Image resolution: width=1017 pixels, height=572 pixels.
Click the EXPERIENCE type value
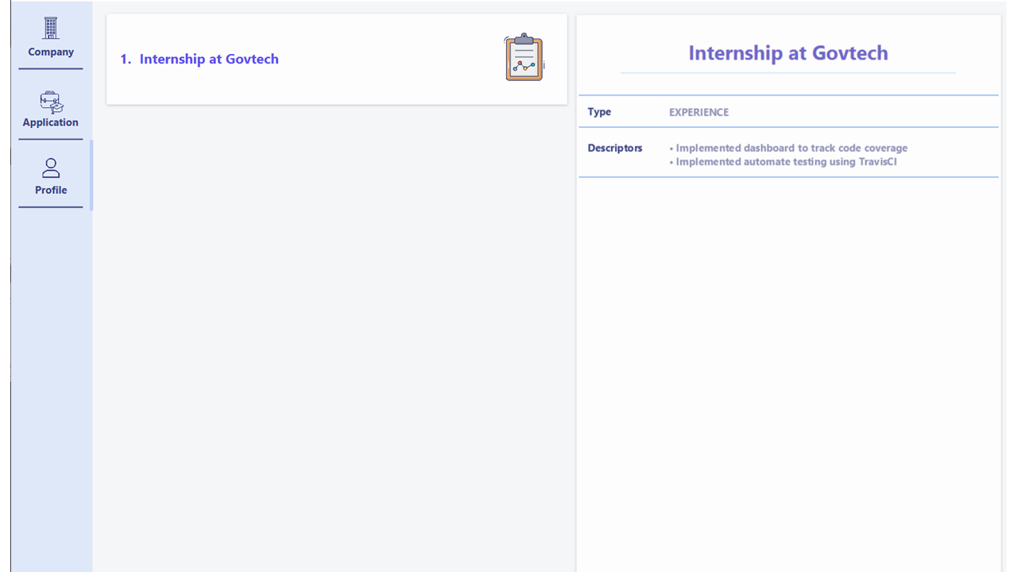point(699,112)
